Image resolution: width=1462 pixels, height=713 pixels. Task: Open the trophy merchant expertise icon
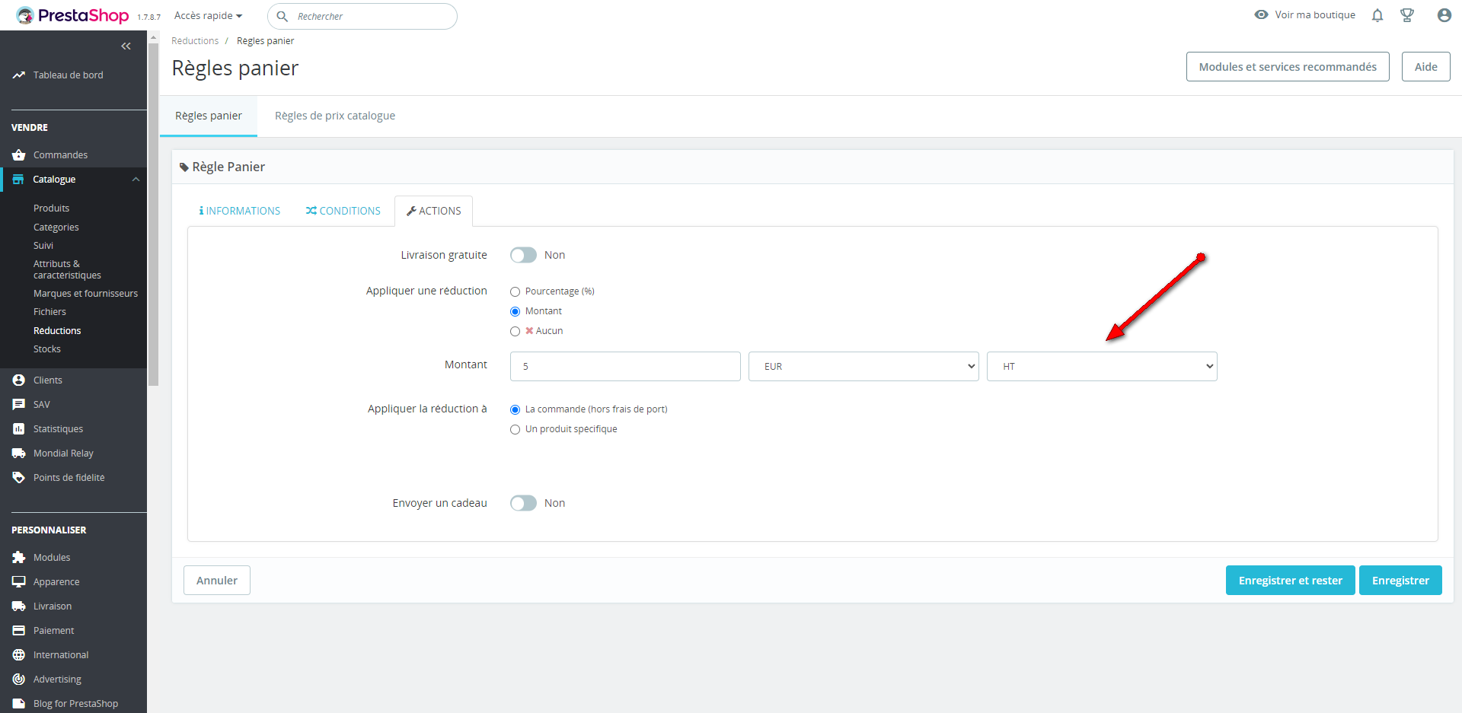(1407, 15)
